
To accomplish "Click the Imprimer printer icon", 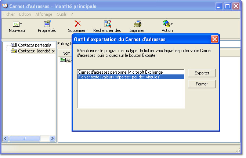I will [138, 24].
